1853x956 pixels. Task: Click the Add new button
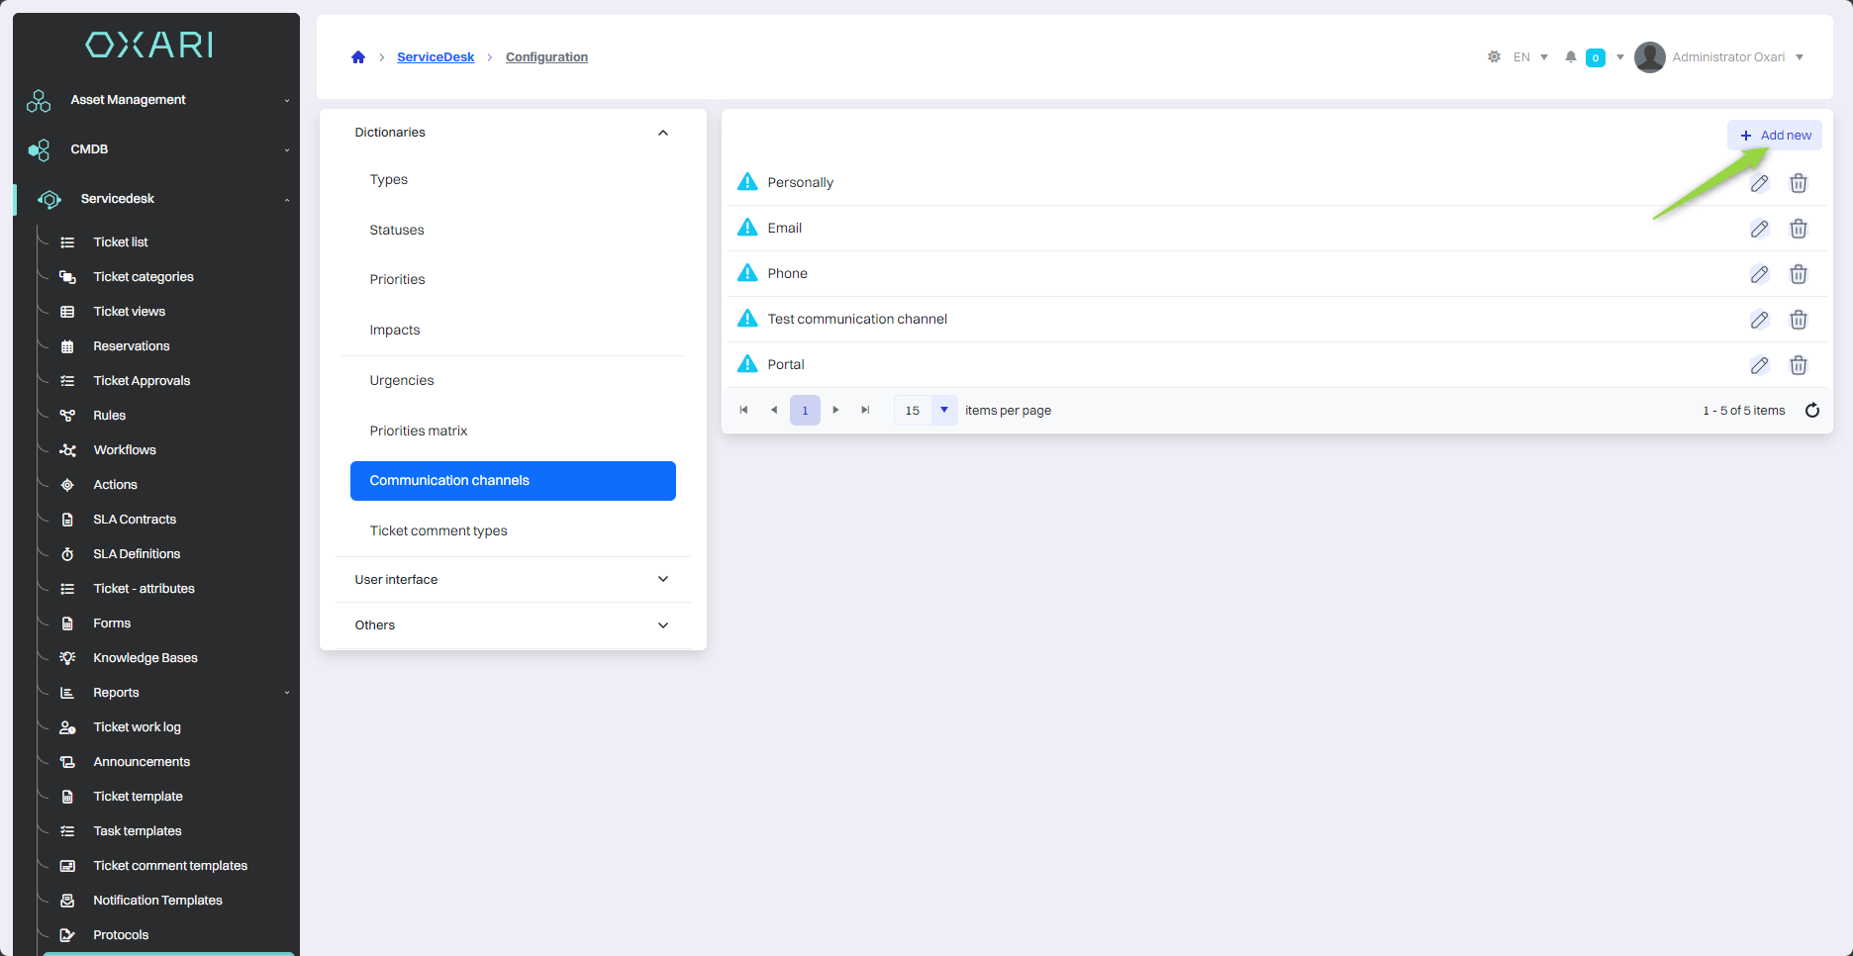[1775, 136]
